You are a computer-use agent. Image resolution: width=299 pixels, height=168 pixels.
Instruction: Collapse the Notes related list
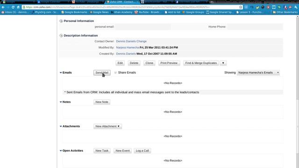pyautogui.click(x=61, y=102)
